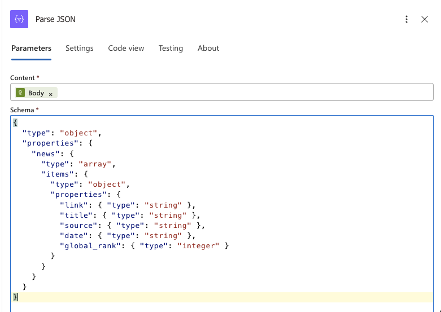Click the Body token's green icon
The image size is (441, 312).
click(x=20, y=93)
